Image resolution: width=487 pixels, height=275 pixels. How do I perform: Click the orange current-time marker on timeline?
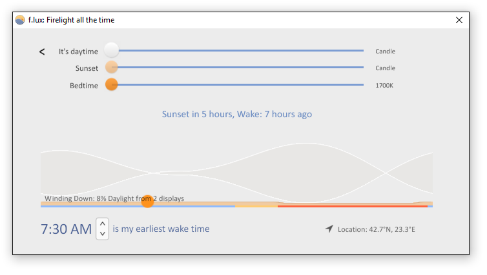(x=147, y=202)
